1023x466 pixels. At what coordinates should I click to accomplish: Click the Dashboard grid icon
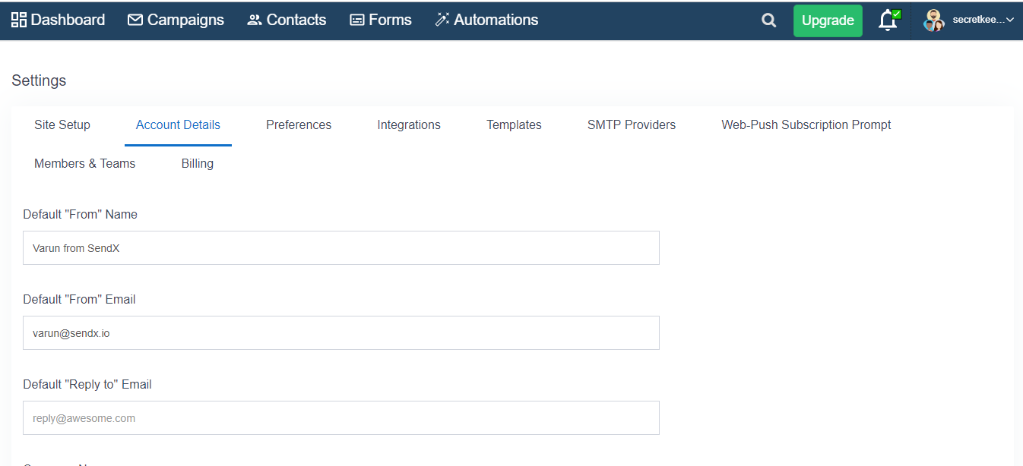19,20
